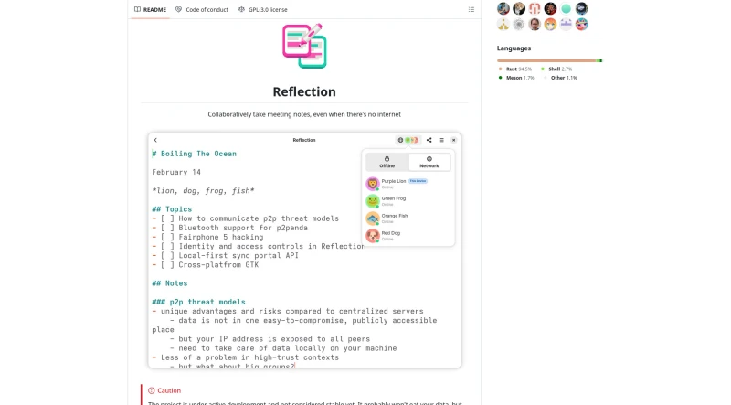This screenshot has width=731, height=405.
Task: Switch to the README tab
Action: point(150,9)
